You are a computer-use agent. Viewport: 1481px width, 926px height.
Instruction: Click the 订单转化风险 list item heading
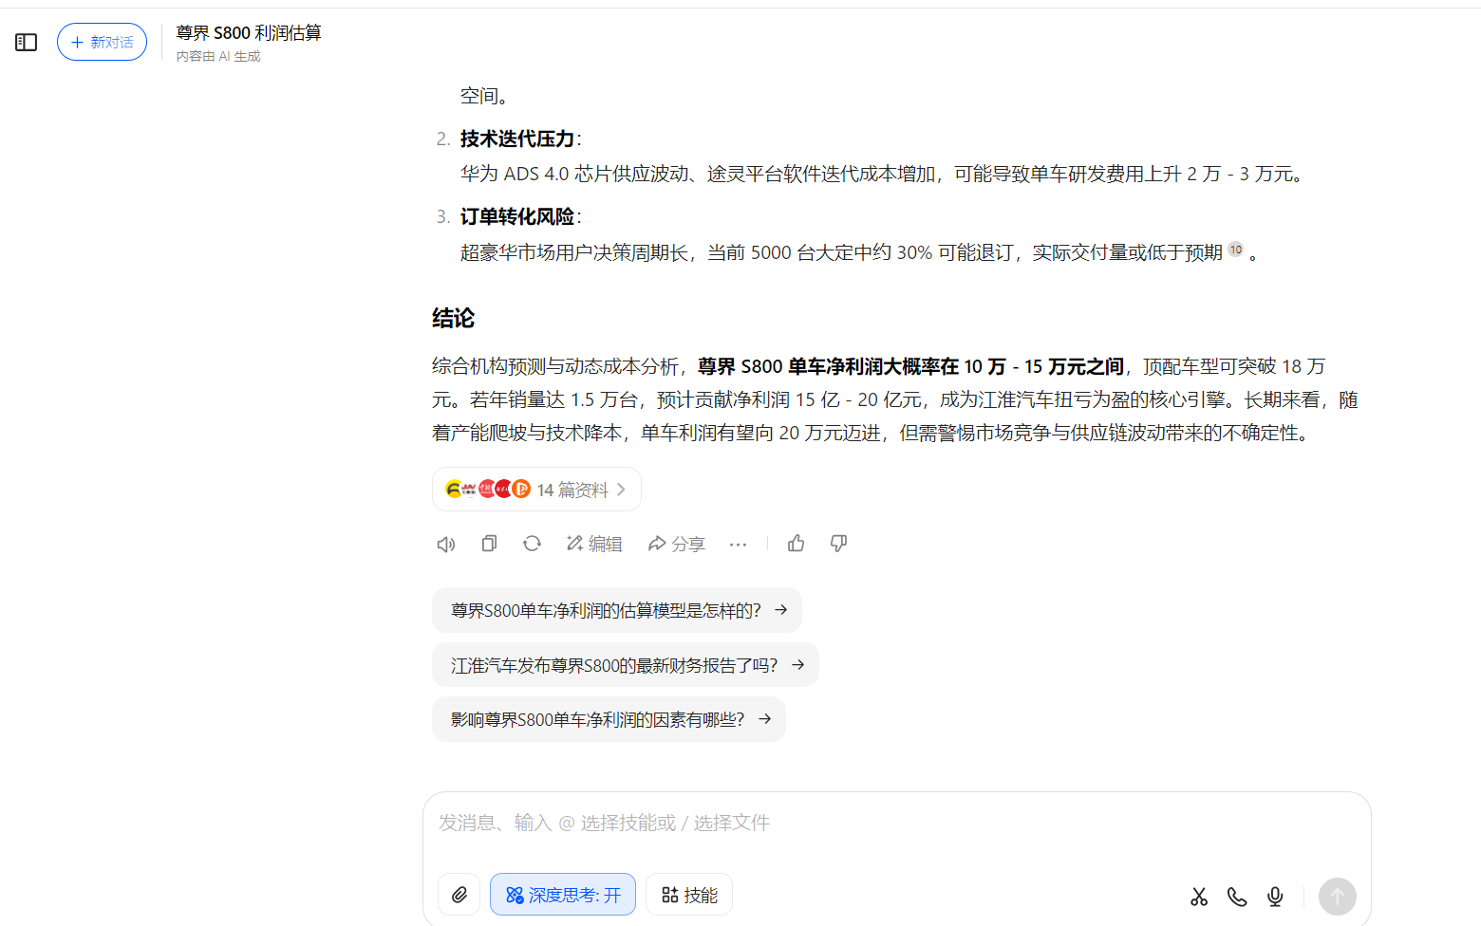click(x=517, y=216)
